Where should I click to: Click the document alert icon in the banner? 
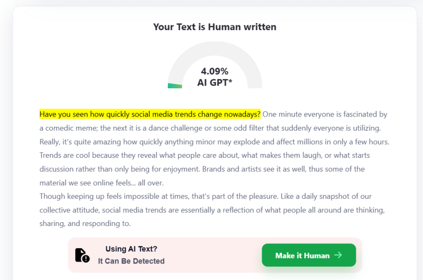click(x=82, y=255)
